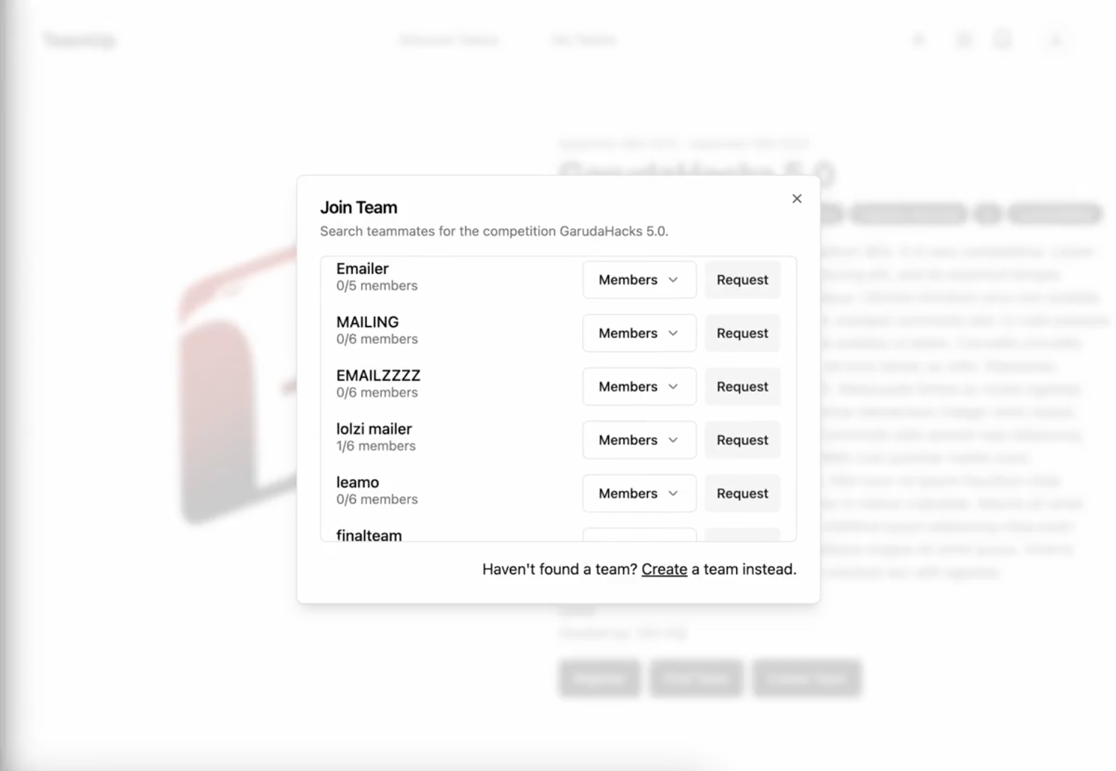Click the 0/5 members count text
Image resolution: width=1116 pixels, height=771 pixels.
click(x=376, y=286)
